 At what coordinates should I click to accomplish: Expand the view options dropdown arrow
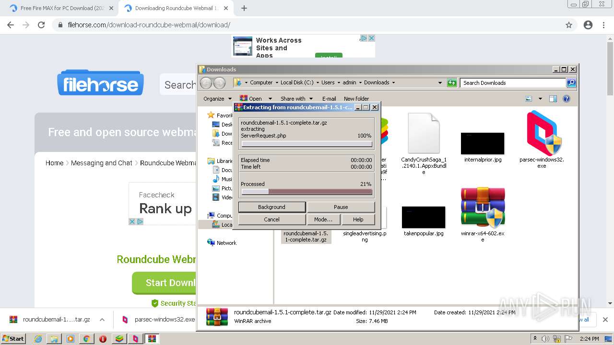(540, 99)
